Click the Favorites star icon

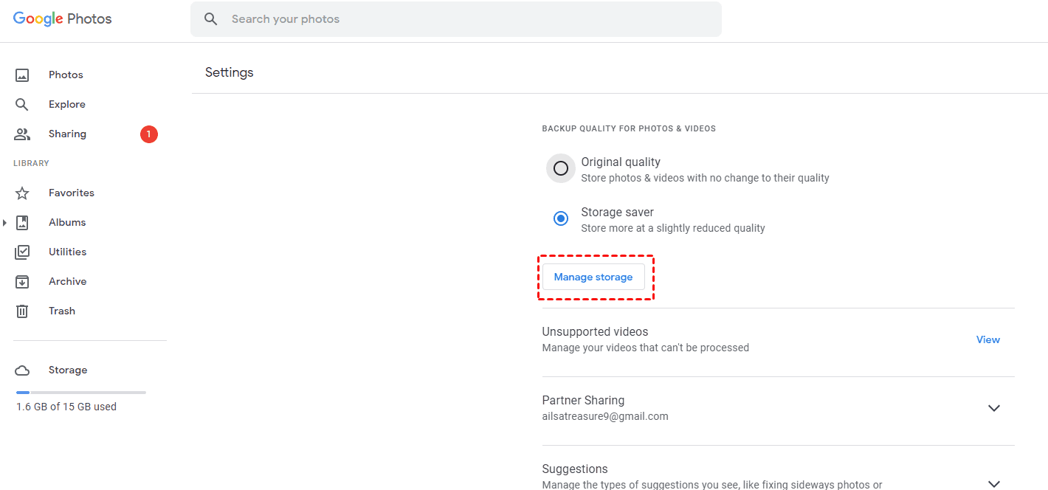click(x=22, y=193)
